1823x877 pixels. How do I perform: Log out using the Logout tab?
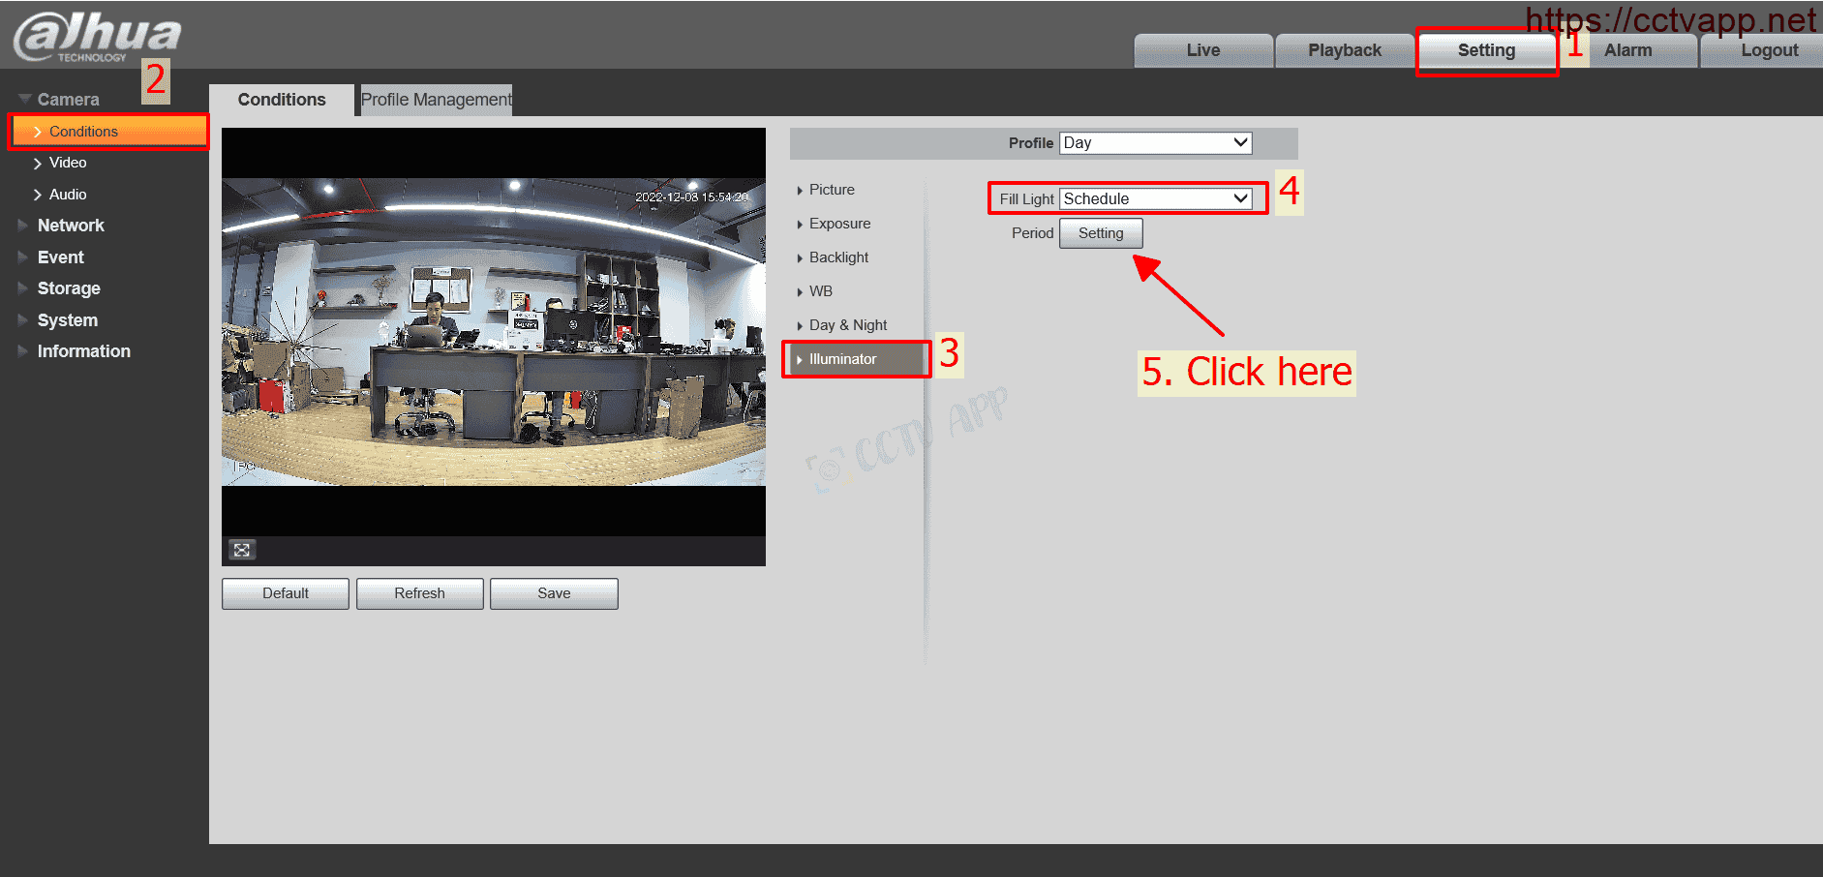click(1769, 50)
